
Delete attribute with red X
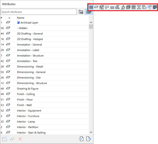click(x=20, y=139)
